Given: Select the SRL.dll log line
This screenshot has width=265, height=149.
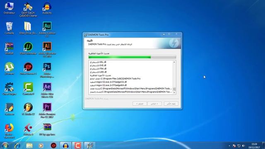Looking at the screenshot, I should coord(98,62).
